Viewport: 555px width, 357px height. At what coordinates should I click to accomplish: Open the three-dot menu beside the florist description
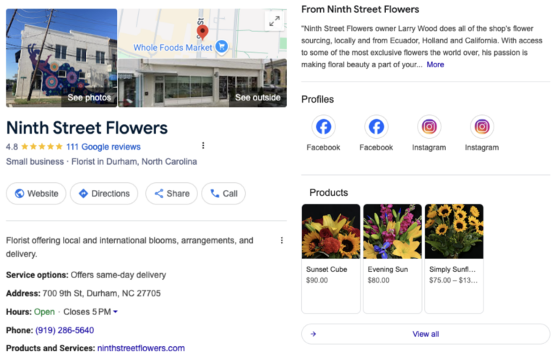pos(281,240)
